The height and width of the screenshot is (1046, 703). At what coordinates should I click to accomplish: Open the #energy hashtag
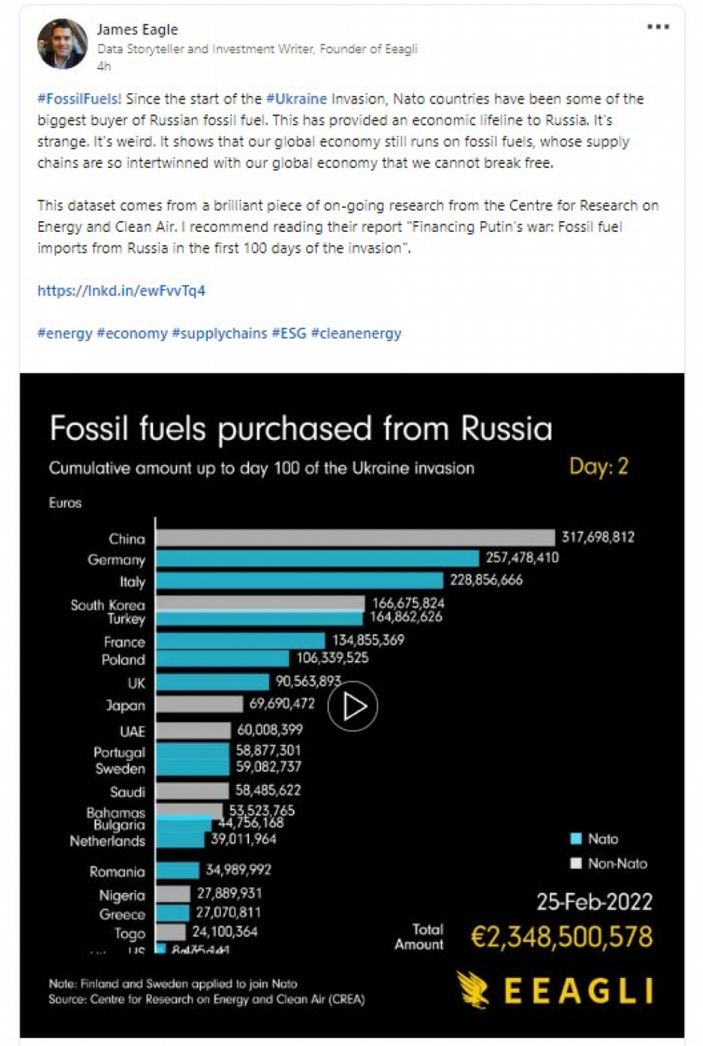[x=64, y=333]
